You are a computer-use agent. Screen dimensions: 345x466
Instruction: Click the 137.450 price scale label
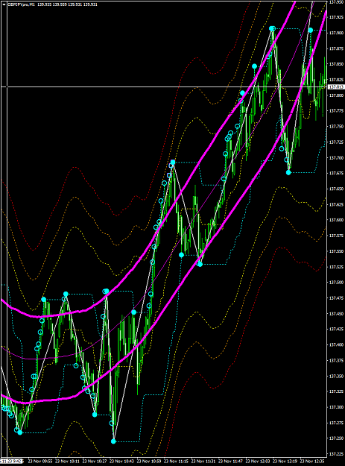pyautogui.click(x=336, y=314)
